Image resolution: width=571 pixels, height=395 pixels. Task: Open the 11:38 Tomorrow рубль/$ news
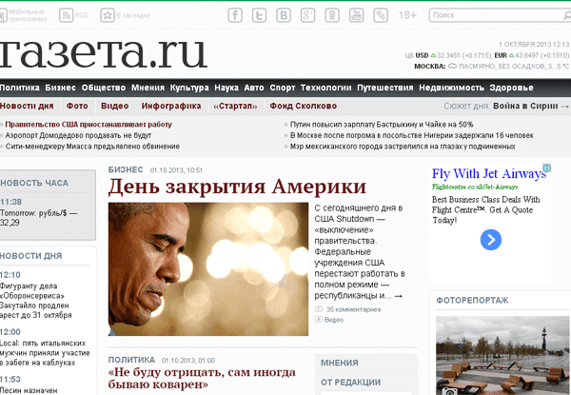39,218
